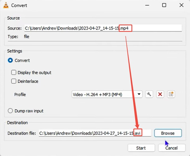Click the 'Type:' value 'file'
190x156 pixels.
(x=26, y=37)
